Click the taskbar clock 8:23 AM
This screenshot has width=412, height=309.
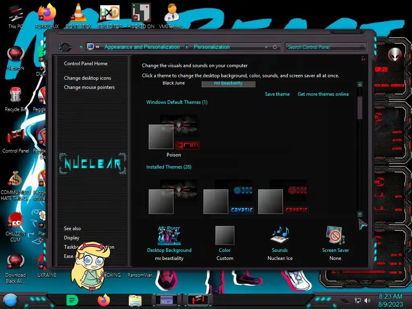(x=390, y=297)
